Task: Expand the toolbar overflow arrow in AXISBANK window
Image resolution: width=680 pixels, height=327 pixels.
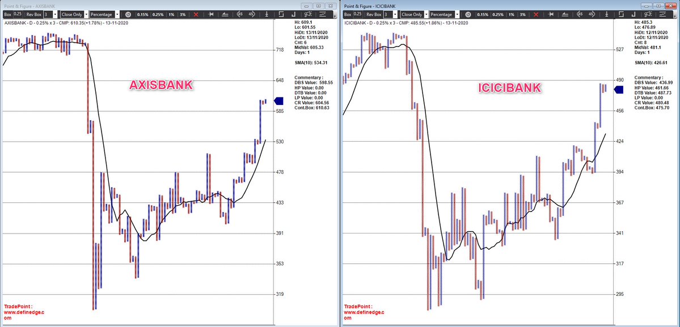Action: coord(335,16)
